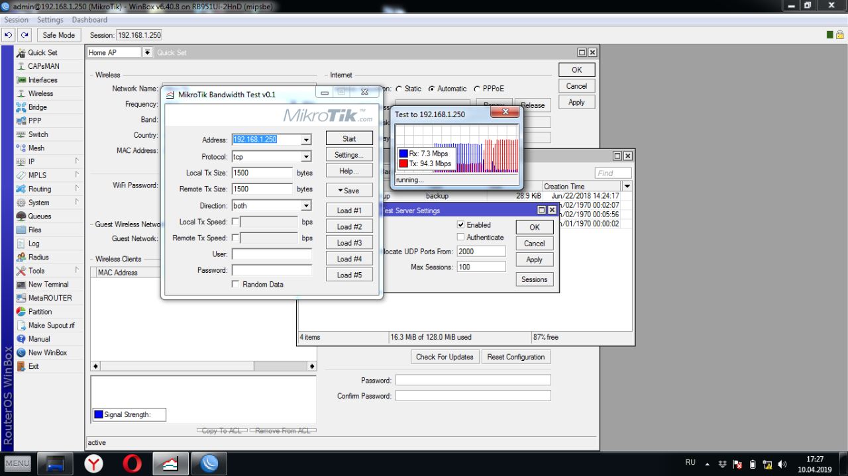
Task: Click the Save dropdown button
Action: click(x=349, y=191)
